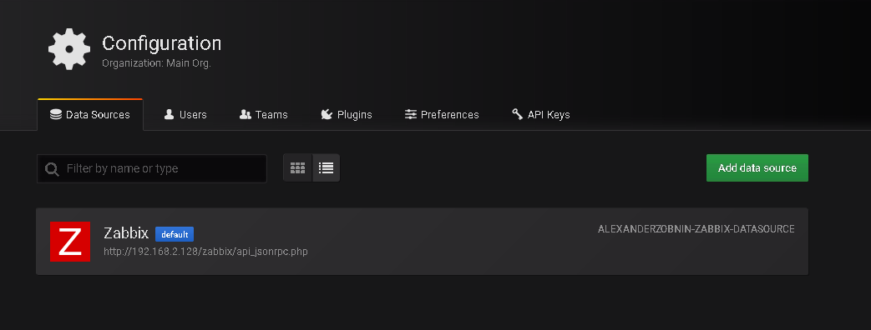Image resolution: width=871 pixels, height=330 pixels.
Task: Click the blue default badge
Action: tap(175, 234)
